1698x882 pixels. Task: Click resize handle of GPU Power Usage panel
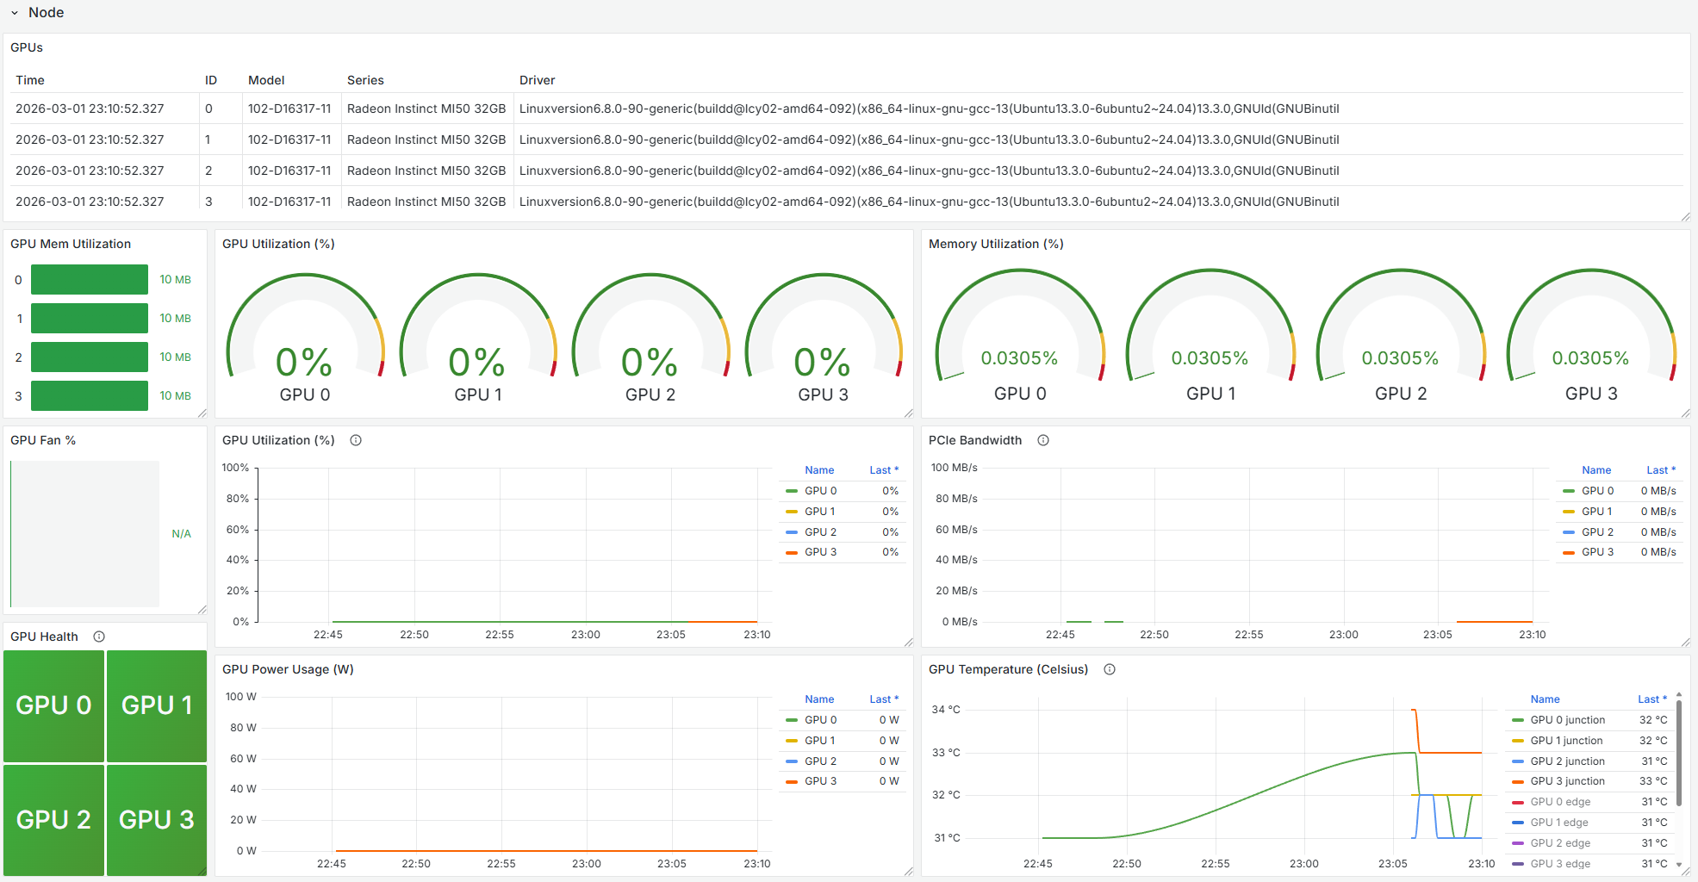click(908, 872)
